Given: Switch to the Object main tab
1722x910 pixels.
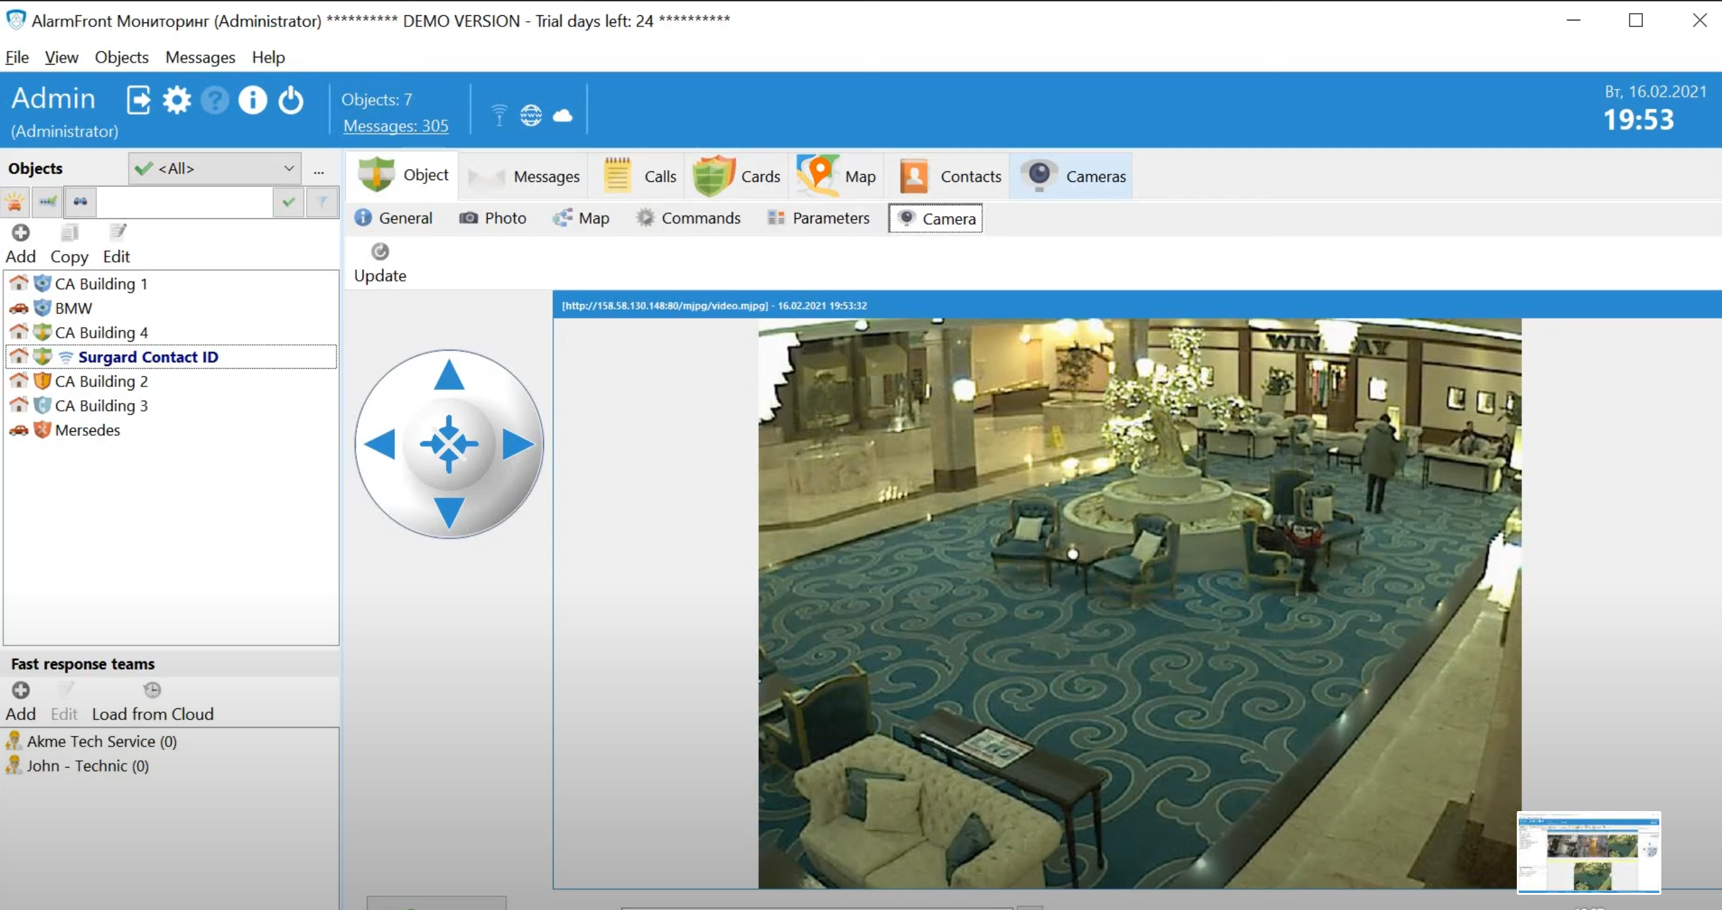Looking at the screenshot, I should 403,175.
